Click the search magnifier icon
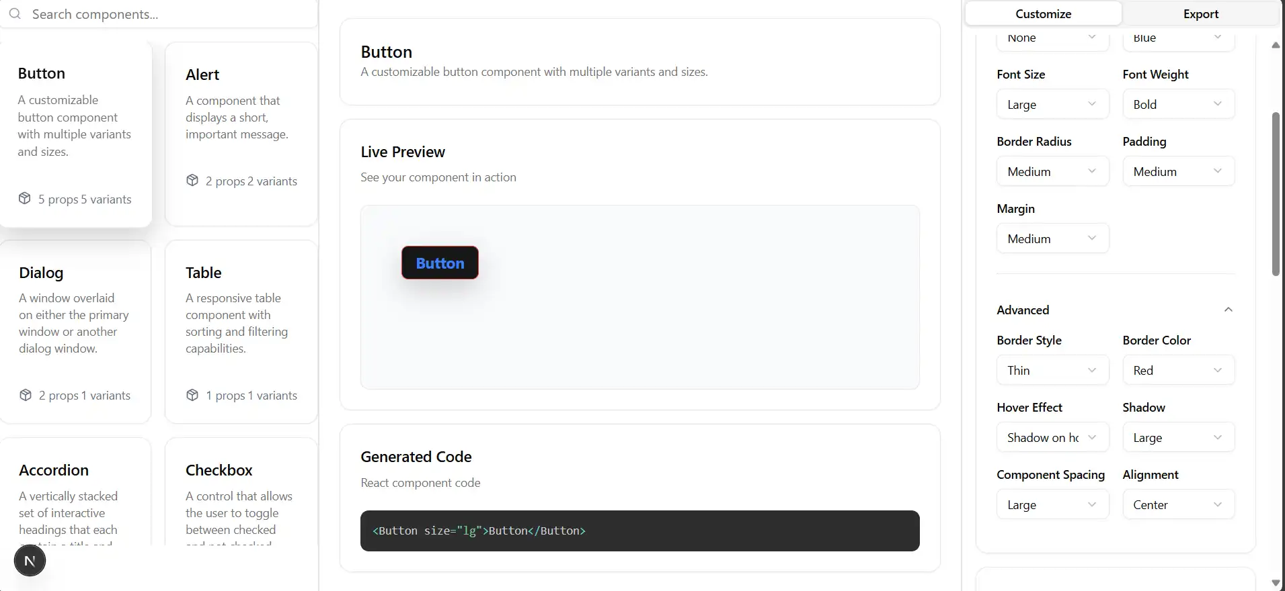The width and height of the screenshot is (1285, 591). point(15,13)
